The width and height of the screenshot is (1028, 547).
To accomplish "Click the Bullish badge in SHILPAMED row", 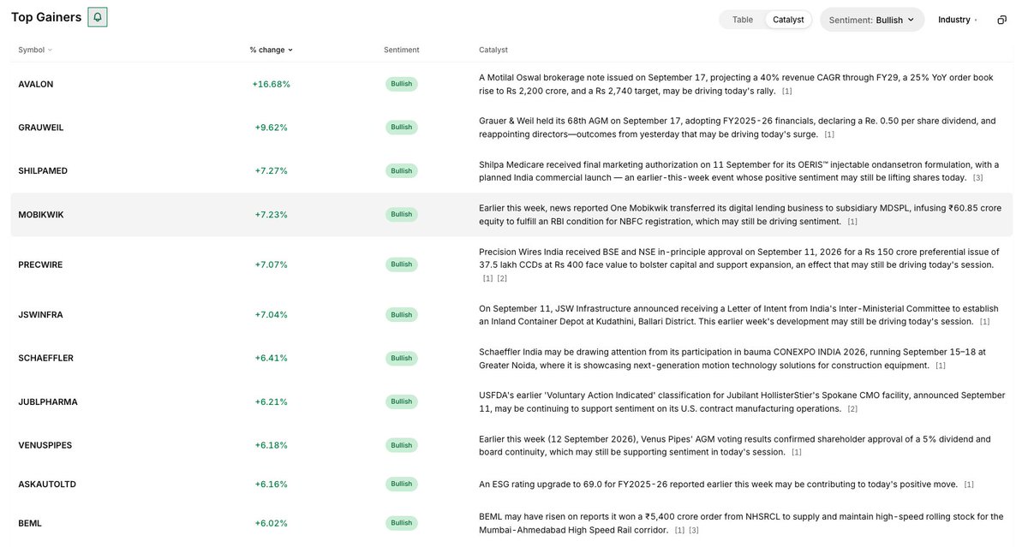I will coord(402,171).
